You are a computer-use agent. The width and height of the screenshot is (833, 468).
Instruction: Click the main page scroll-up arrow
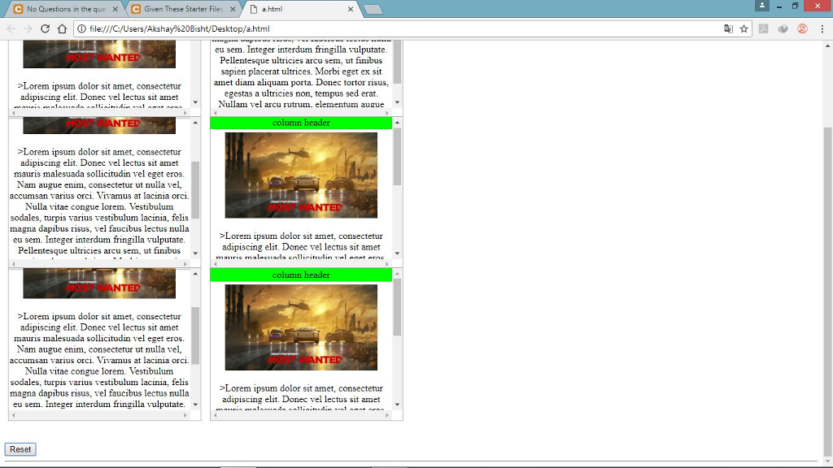tap(827, 46)
